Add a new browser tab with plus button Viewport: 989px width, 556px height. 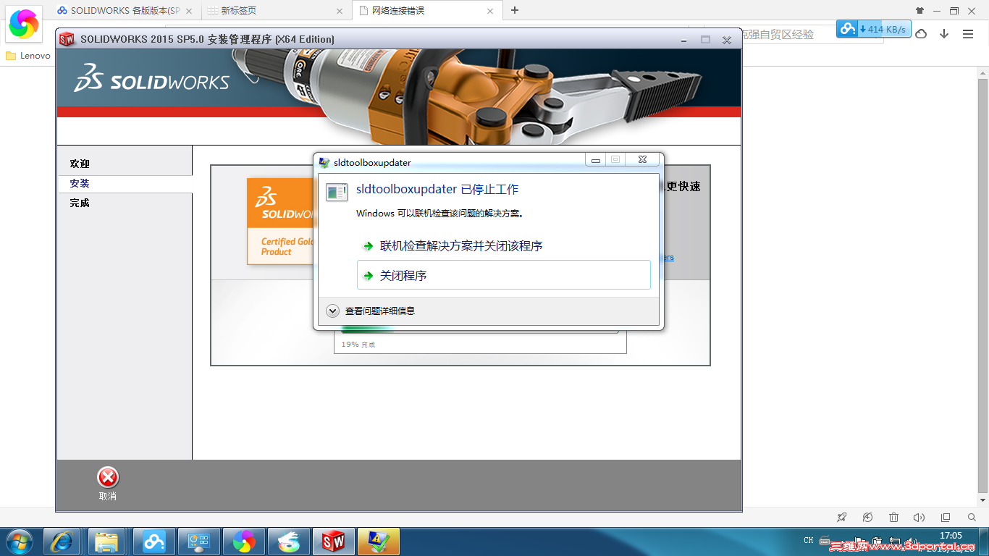(515, 10)
